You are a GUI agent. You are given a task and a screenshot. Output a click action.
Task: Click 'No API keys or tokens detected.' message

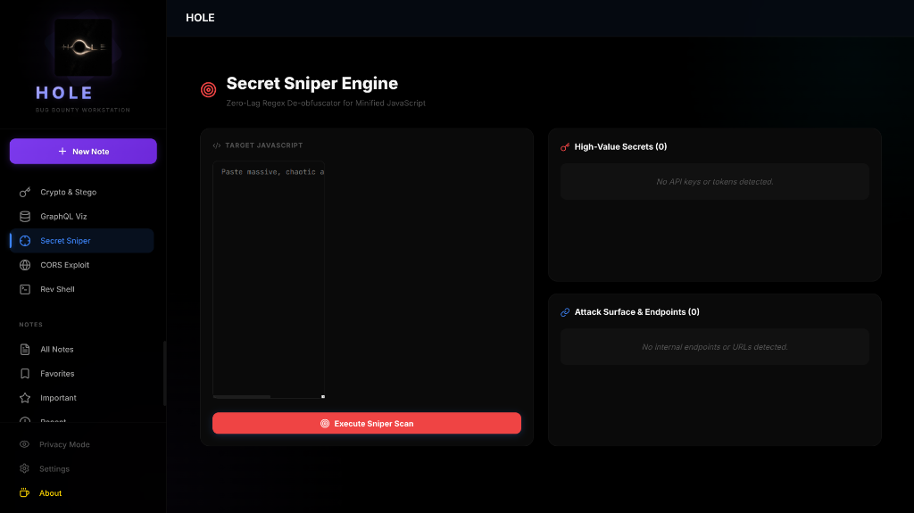(x=715, y=182)
